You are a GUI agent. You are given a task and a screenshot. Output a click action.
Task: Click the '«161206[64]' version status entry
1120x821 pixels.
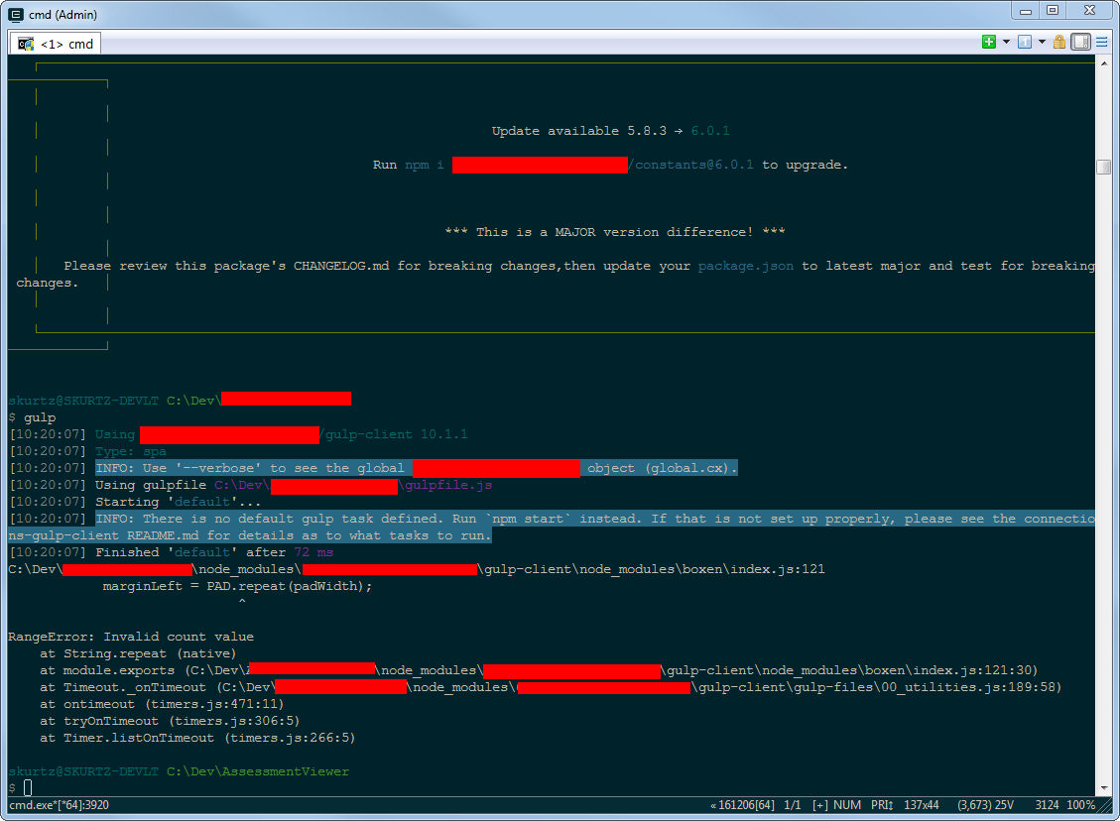[x=743, y=805]
